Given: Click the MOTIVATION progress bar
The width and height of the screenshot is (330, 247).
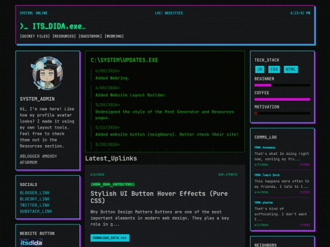Looking at the screenshot, I should pyautogui.click(x=282, y=113).
